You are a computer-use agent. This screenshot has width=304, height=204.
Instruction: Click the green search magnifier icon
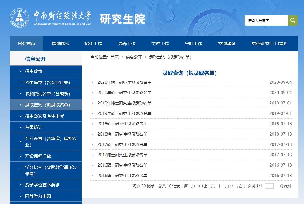click(x=293, y=20)
